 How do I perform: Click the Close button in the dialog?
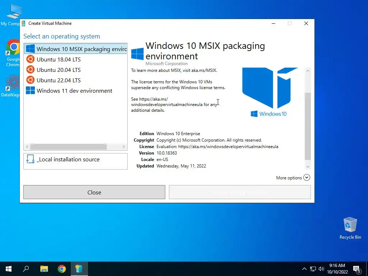point(94,192)
